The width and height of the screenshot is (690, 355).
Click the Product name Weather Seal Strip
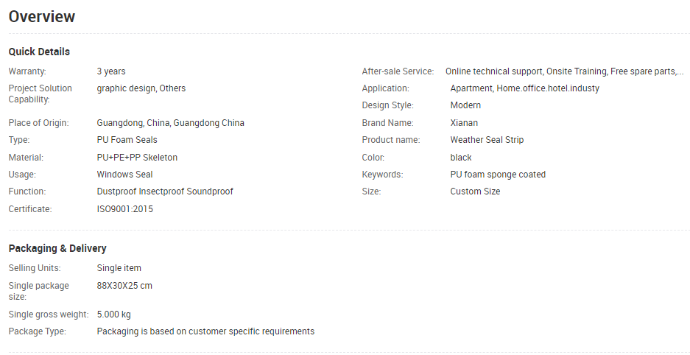[x=487, y=140]
